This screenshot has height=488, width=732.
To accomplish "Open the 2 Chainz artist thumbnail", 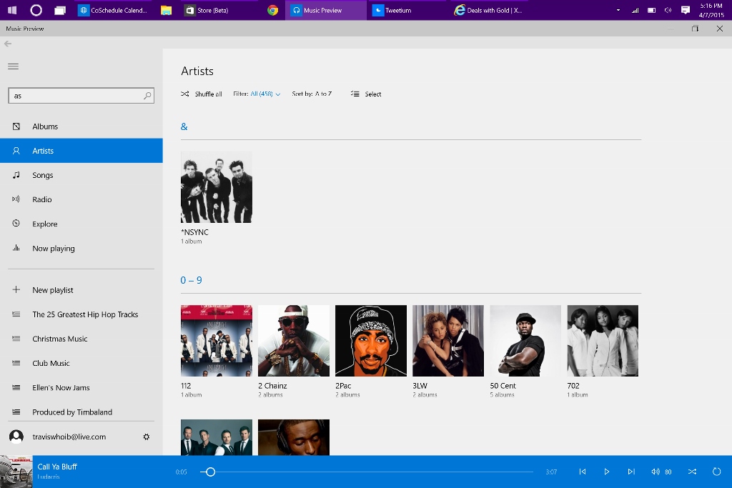I will (x=294, y=341).
